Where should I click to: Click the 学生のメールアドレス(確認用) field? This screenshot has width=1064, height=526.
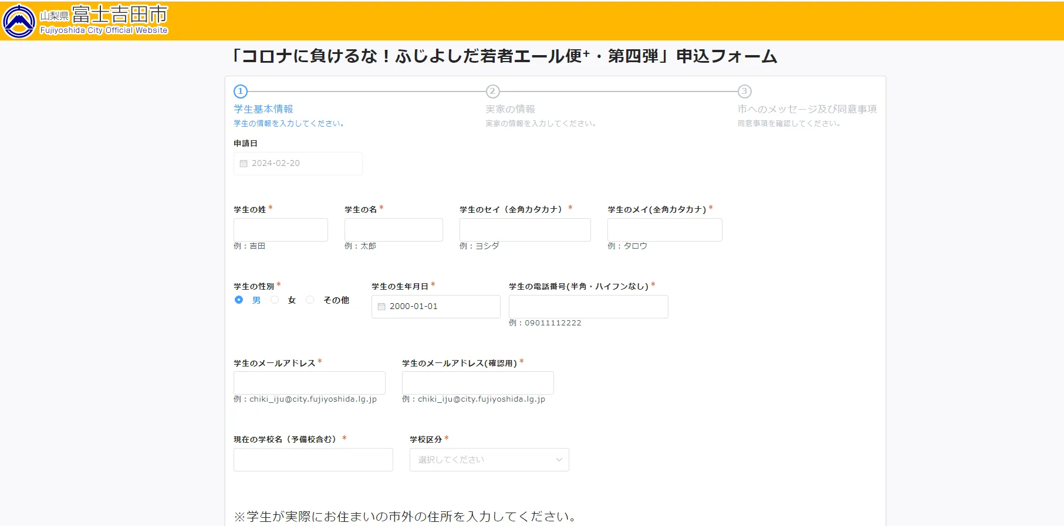tap(478, 383)
